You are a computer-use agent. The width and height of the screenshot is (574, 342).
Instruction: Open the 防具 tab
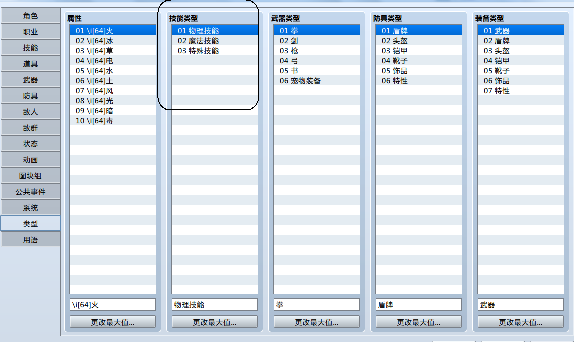[x=31, y=96]
